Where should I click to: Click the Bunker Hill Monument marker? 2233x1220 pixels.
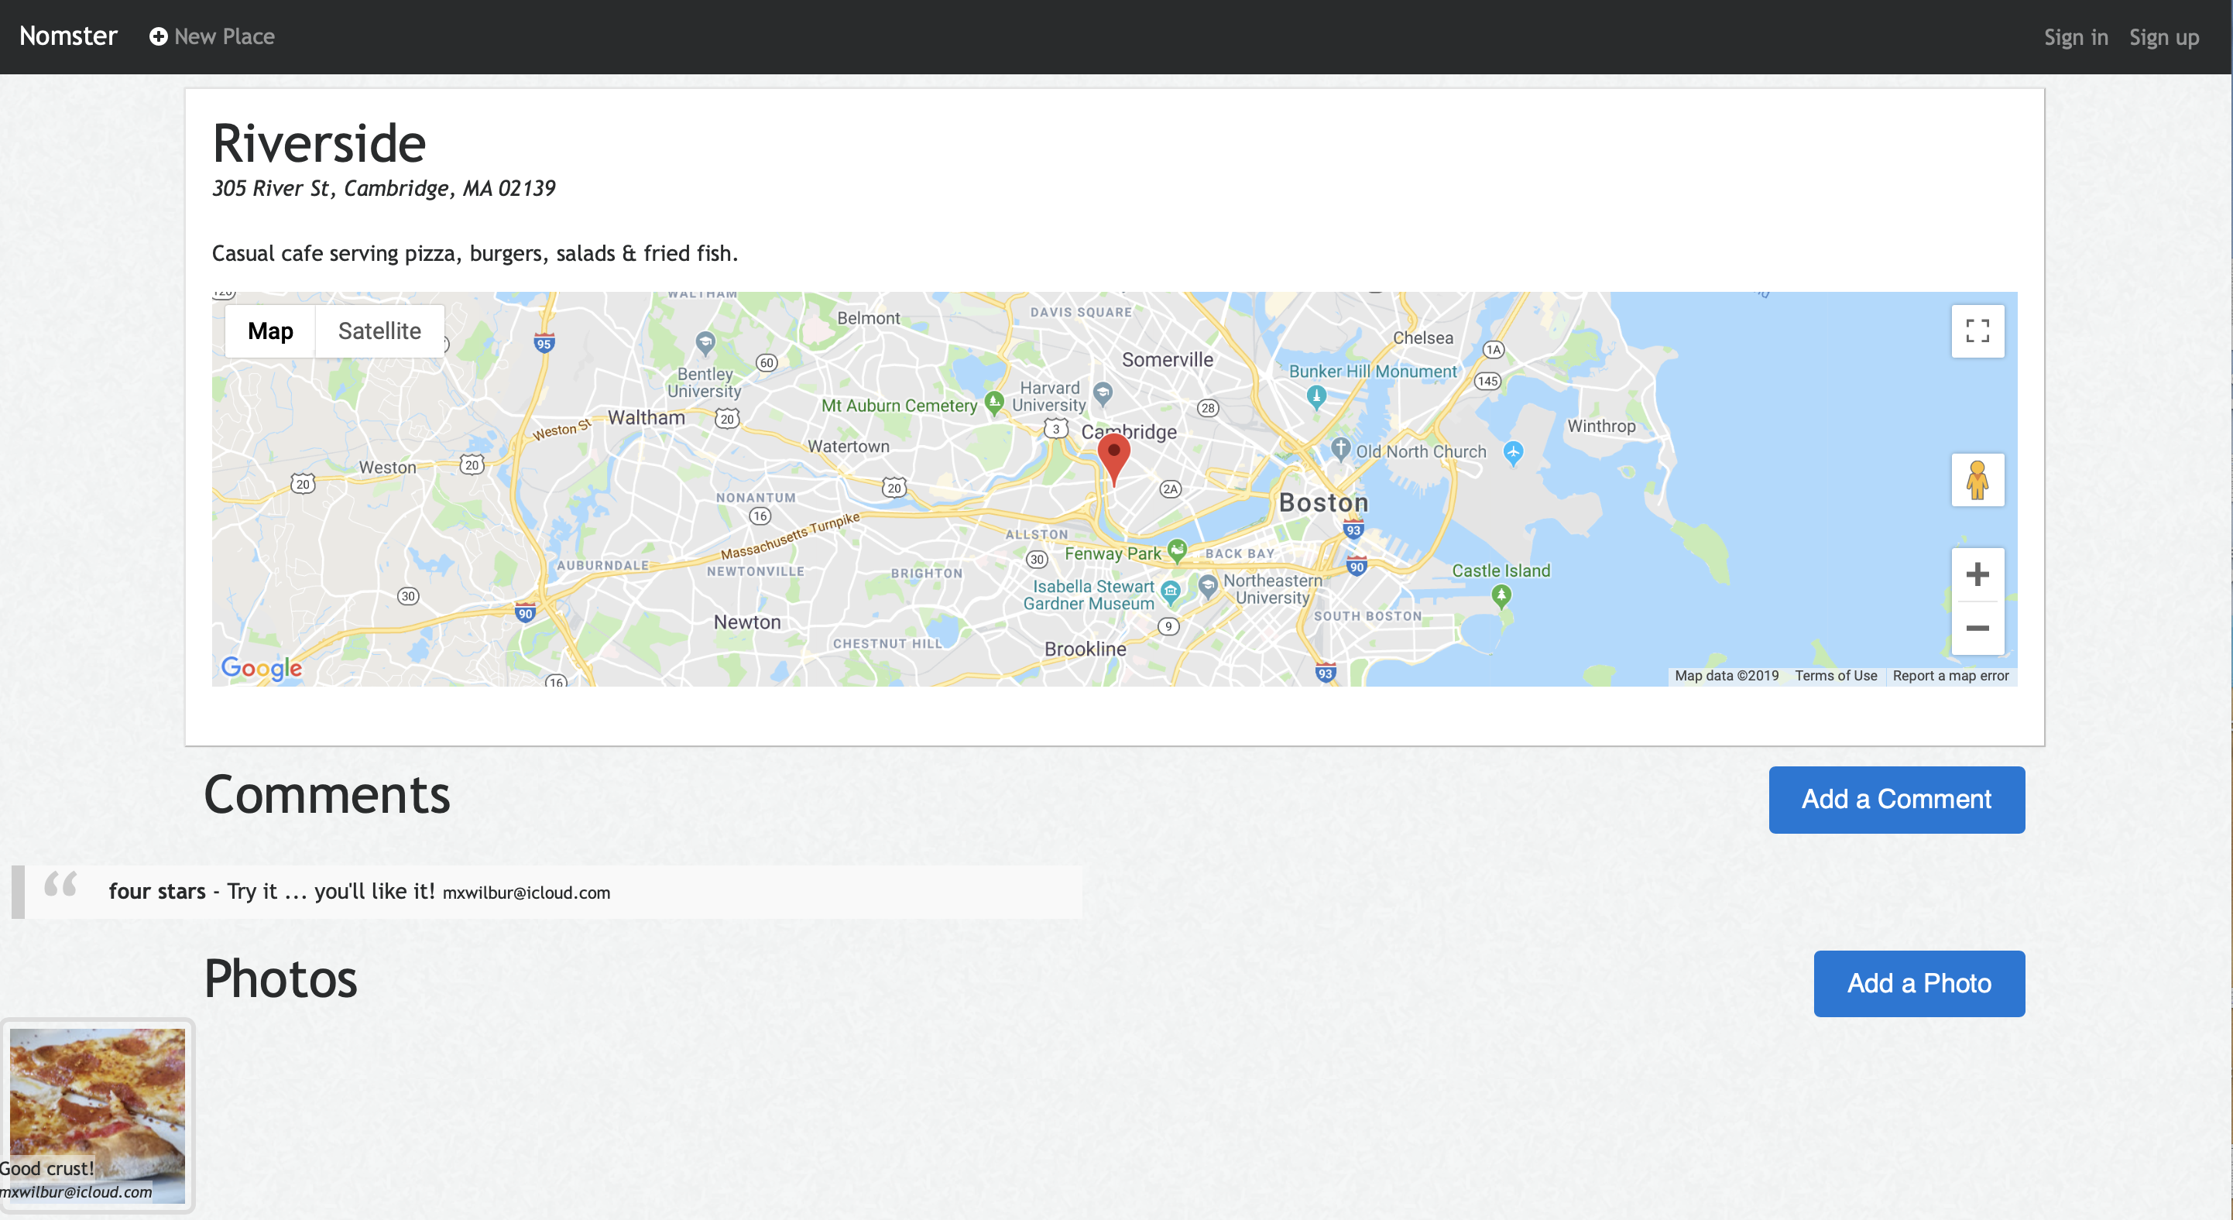tap(1316, 396)
